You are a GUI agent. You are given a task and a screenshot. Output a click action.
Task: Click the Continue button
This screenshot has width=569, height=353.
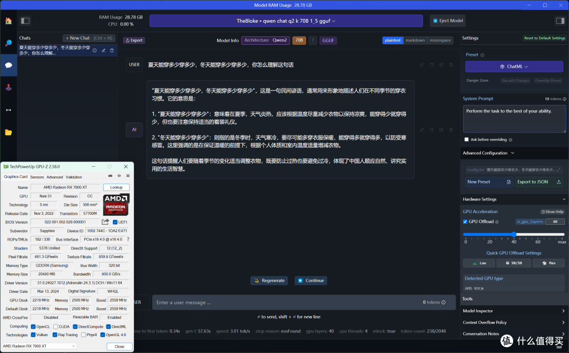311,281
